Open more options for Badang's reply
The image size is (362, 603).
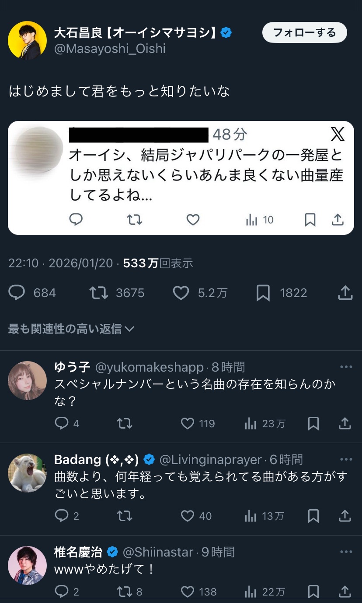pos(346,459)
